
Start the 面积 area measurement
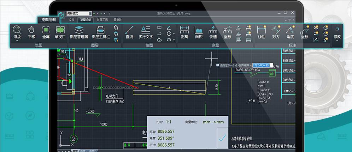[x=199, y=32]
